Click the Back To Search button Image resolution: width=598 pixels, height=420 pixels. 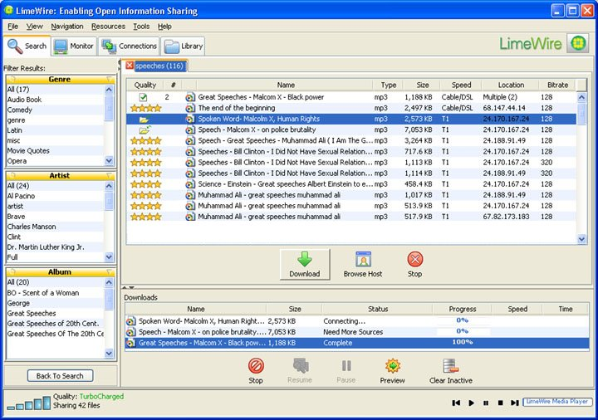click(60, 376)
